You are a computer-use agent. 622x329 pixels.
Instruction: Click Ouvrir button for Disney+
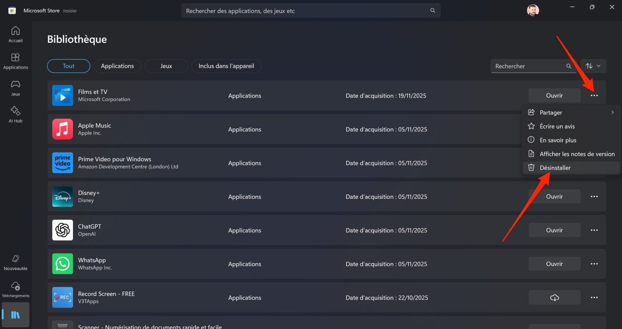(554, 197)
